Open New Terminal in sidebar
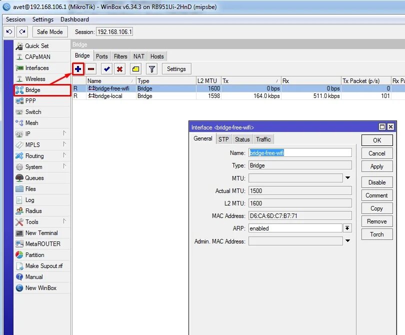 tap(41, 233)
